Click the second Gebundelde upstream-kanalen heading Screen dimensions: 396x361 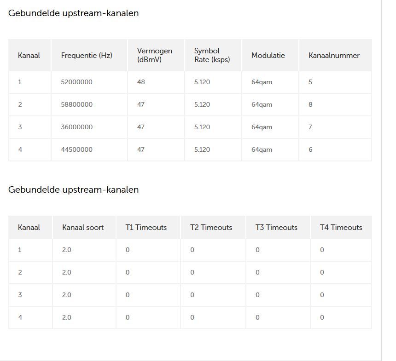click(x=73, y=189)
